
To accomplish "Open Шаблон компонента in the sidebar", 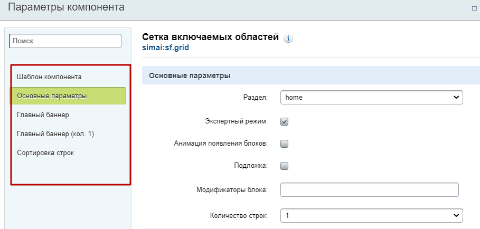I will point(49,77).
